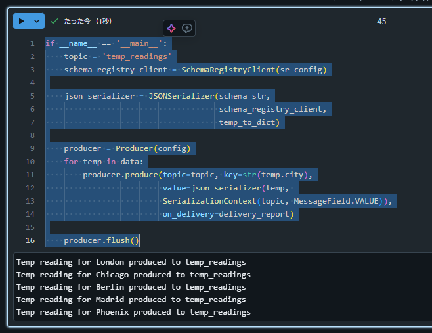This screenshot has width=432, height=333.
Task: Run the cell with the play button
Action: [x=21, y=21]
